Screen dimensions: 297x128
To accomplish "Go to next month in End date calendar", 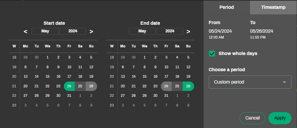I will coord(188,31).
